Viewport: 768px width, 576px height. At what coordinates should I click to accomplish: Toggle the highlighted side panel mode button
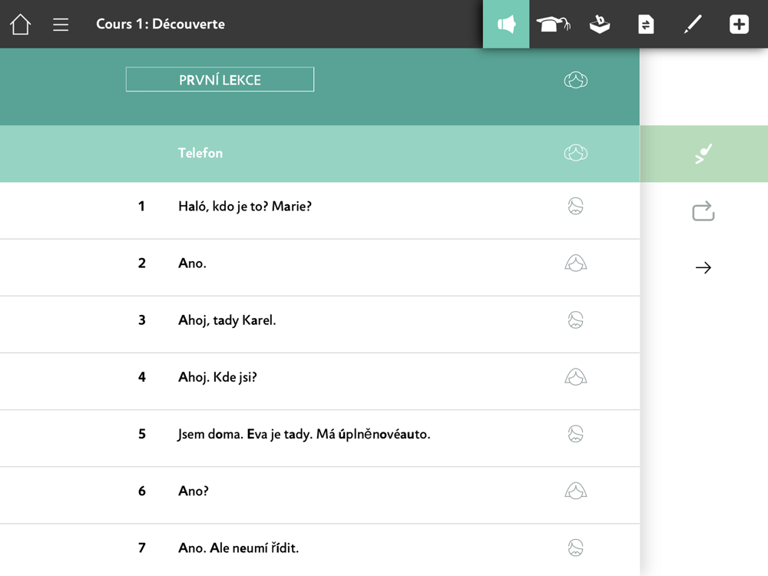click(x=703, y=154)
